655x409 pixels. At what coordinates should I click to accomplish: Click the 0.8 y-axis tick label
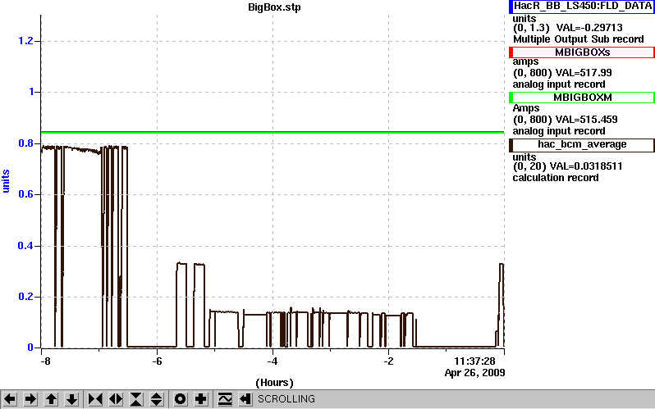tap(26, 143)
